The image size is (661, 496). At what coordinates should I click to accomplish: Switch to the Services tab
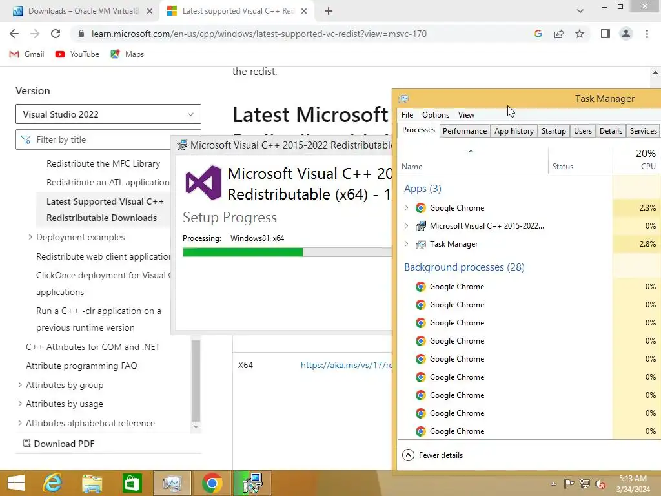pyautogui.click(x=644, y=130)
